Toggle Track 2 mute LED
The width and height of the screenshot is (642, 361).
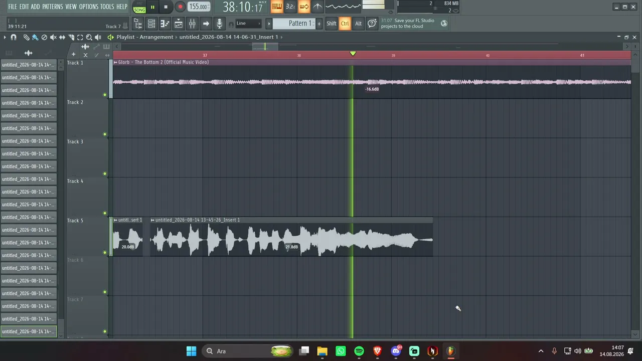pyautogui.click(x=105, y=134)
